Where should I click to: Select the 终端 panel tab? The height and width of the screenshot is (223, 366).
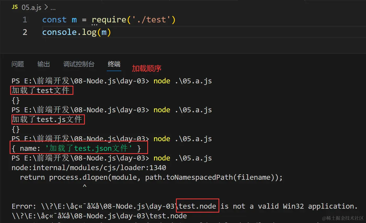point(114,64)
